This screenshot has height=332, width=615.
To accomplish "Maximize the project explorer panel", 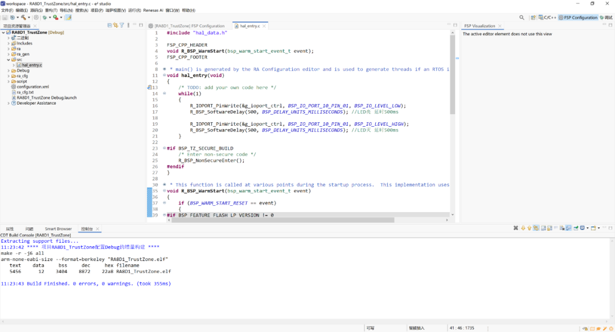I will (141, 26).
